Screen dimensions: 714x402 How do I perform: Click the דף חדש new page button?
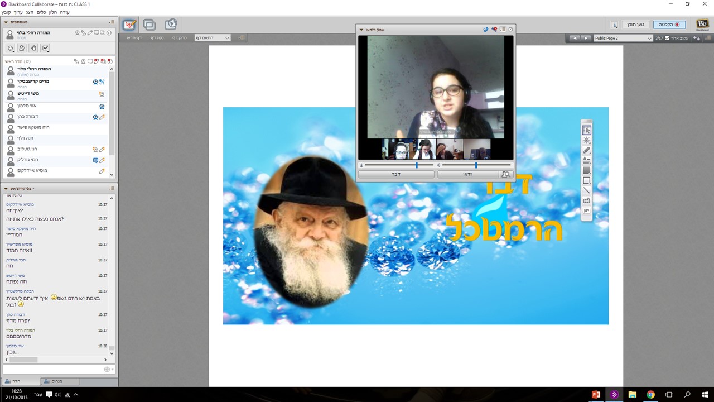(x=134, y=38)
